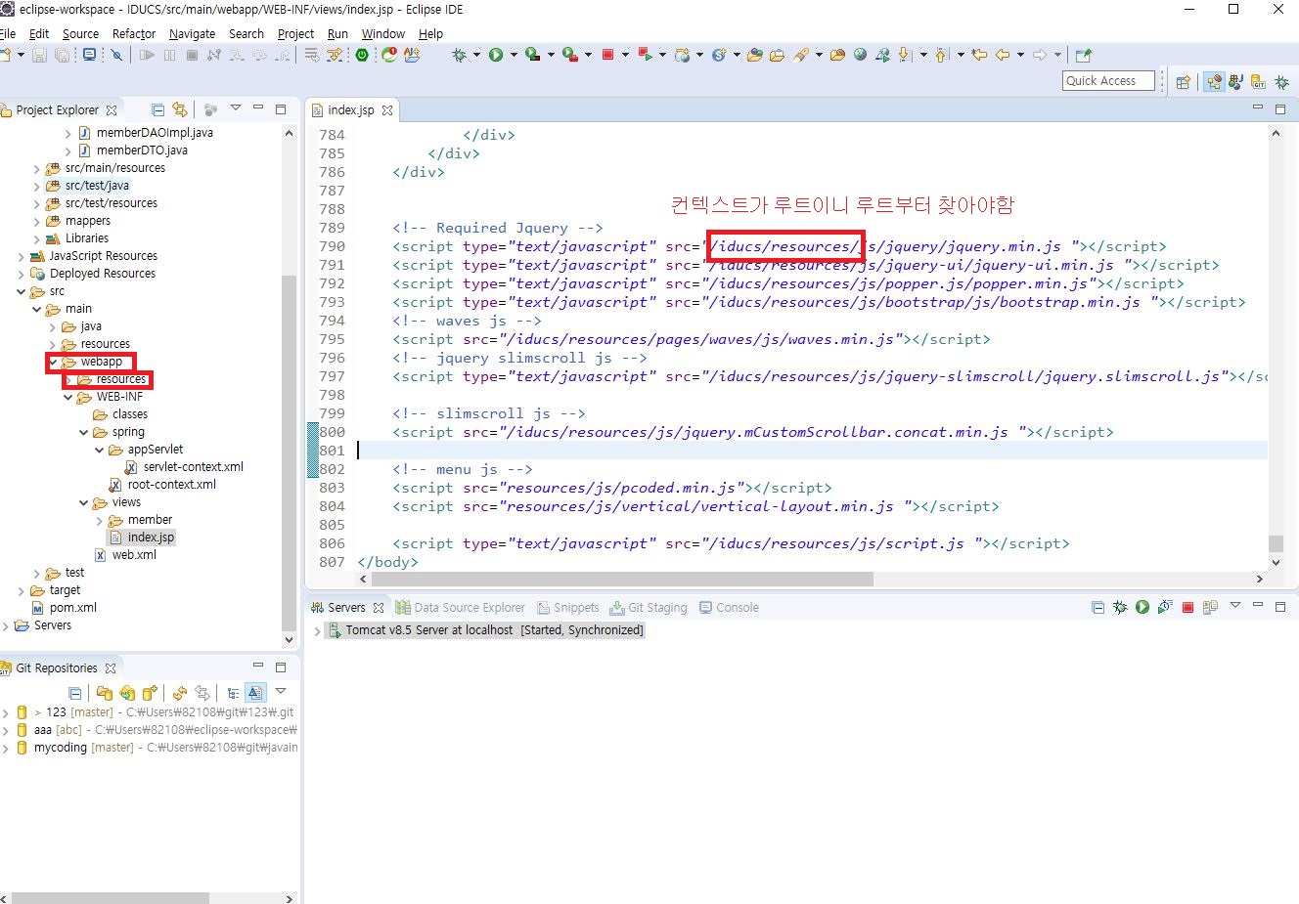Click the Back navigation arrow in the toolbar

coord(1003,56)
